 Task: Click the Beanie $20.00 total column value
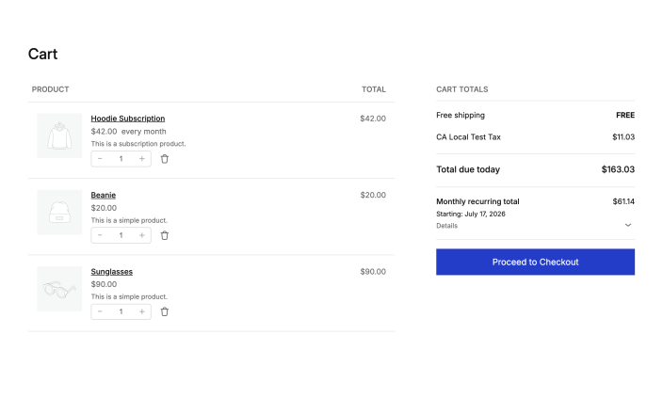click(x=373, y=195)
